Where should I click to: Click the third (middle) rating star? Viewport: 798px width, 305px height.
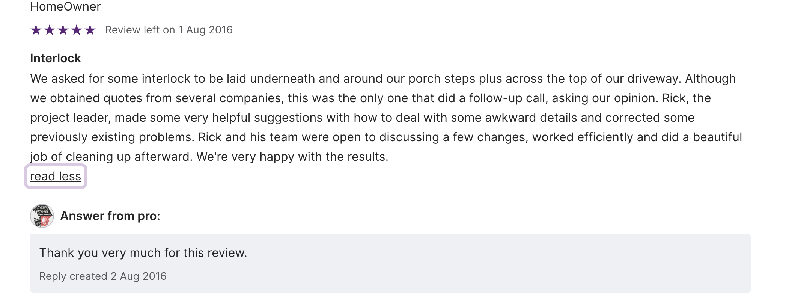coord(63,30)
